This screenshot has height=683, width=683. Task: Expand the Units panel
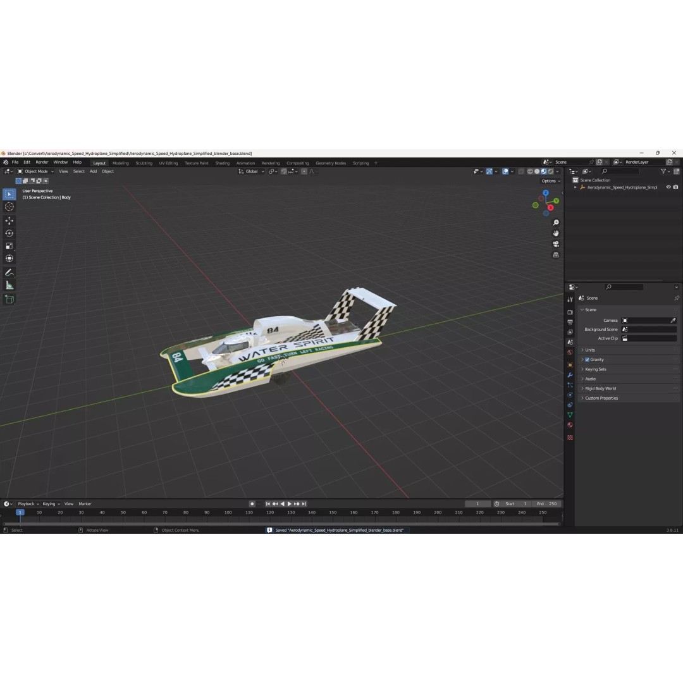coord(590,350)
